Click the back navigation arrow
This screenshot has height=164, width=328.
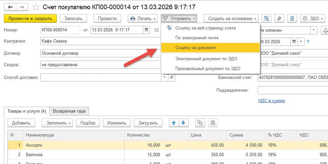pos(10,7)
